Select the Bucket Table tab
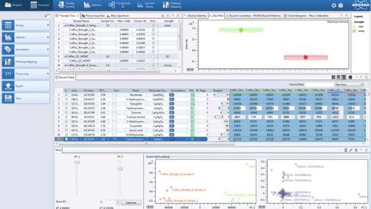Viewport: 371px width, 209px height. 65,77
